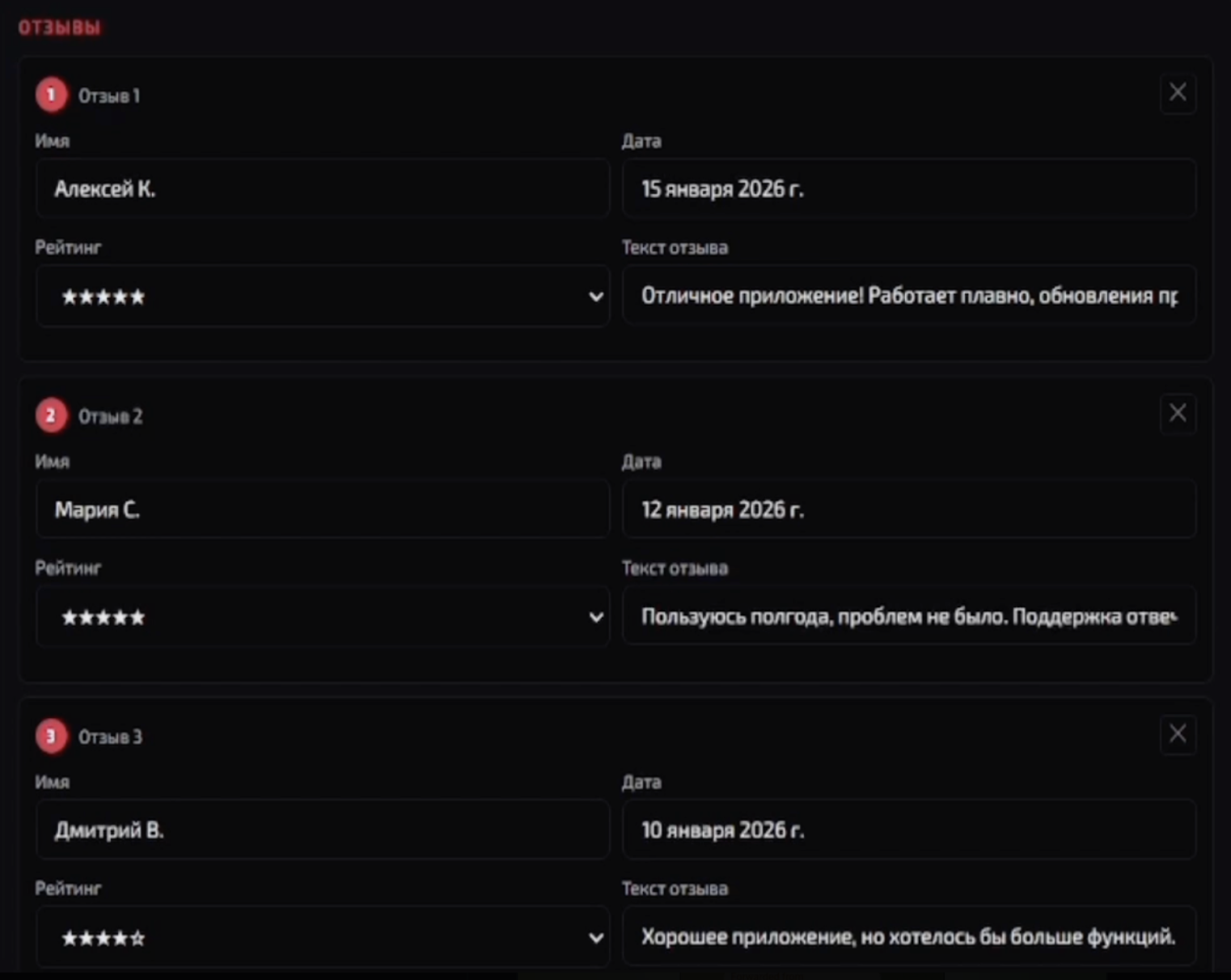Click the red number 1 badge
Screen dimensions: 1231x980
(51, 95)
